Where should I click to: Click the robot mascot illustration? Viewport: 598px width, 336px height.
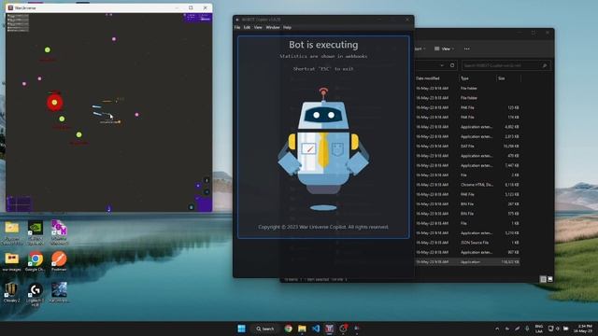click(323, 148)
